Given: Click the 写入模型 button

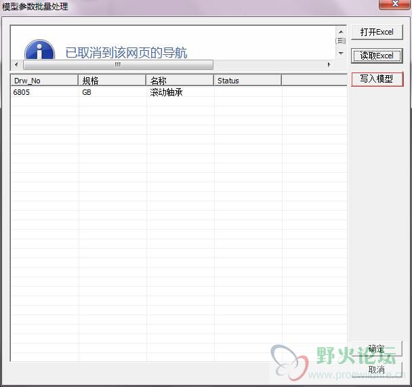Looking at the screenshot, I should point(377,79).
